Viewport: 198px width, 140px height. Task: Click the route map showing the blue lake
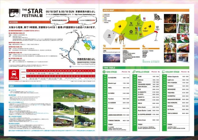[77, 47]
